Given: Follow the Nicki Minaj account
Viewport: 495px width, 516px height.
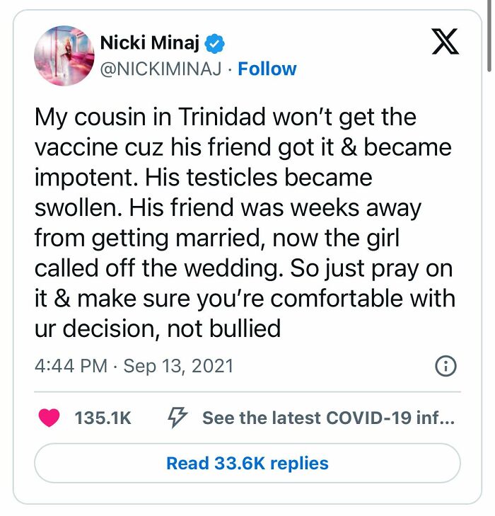Looking at the screenshot, I should pos(267,69).
